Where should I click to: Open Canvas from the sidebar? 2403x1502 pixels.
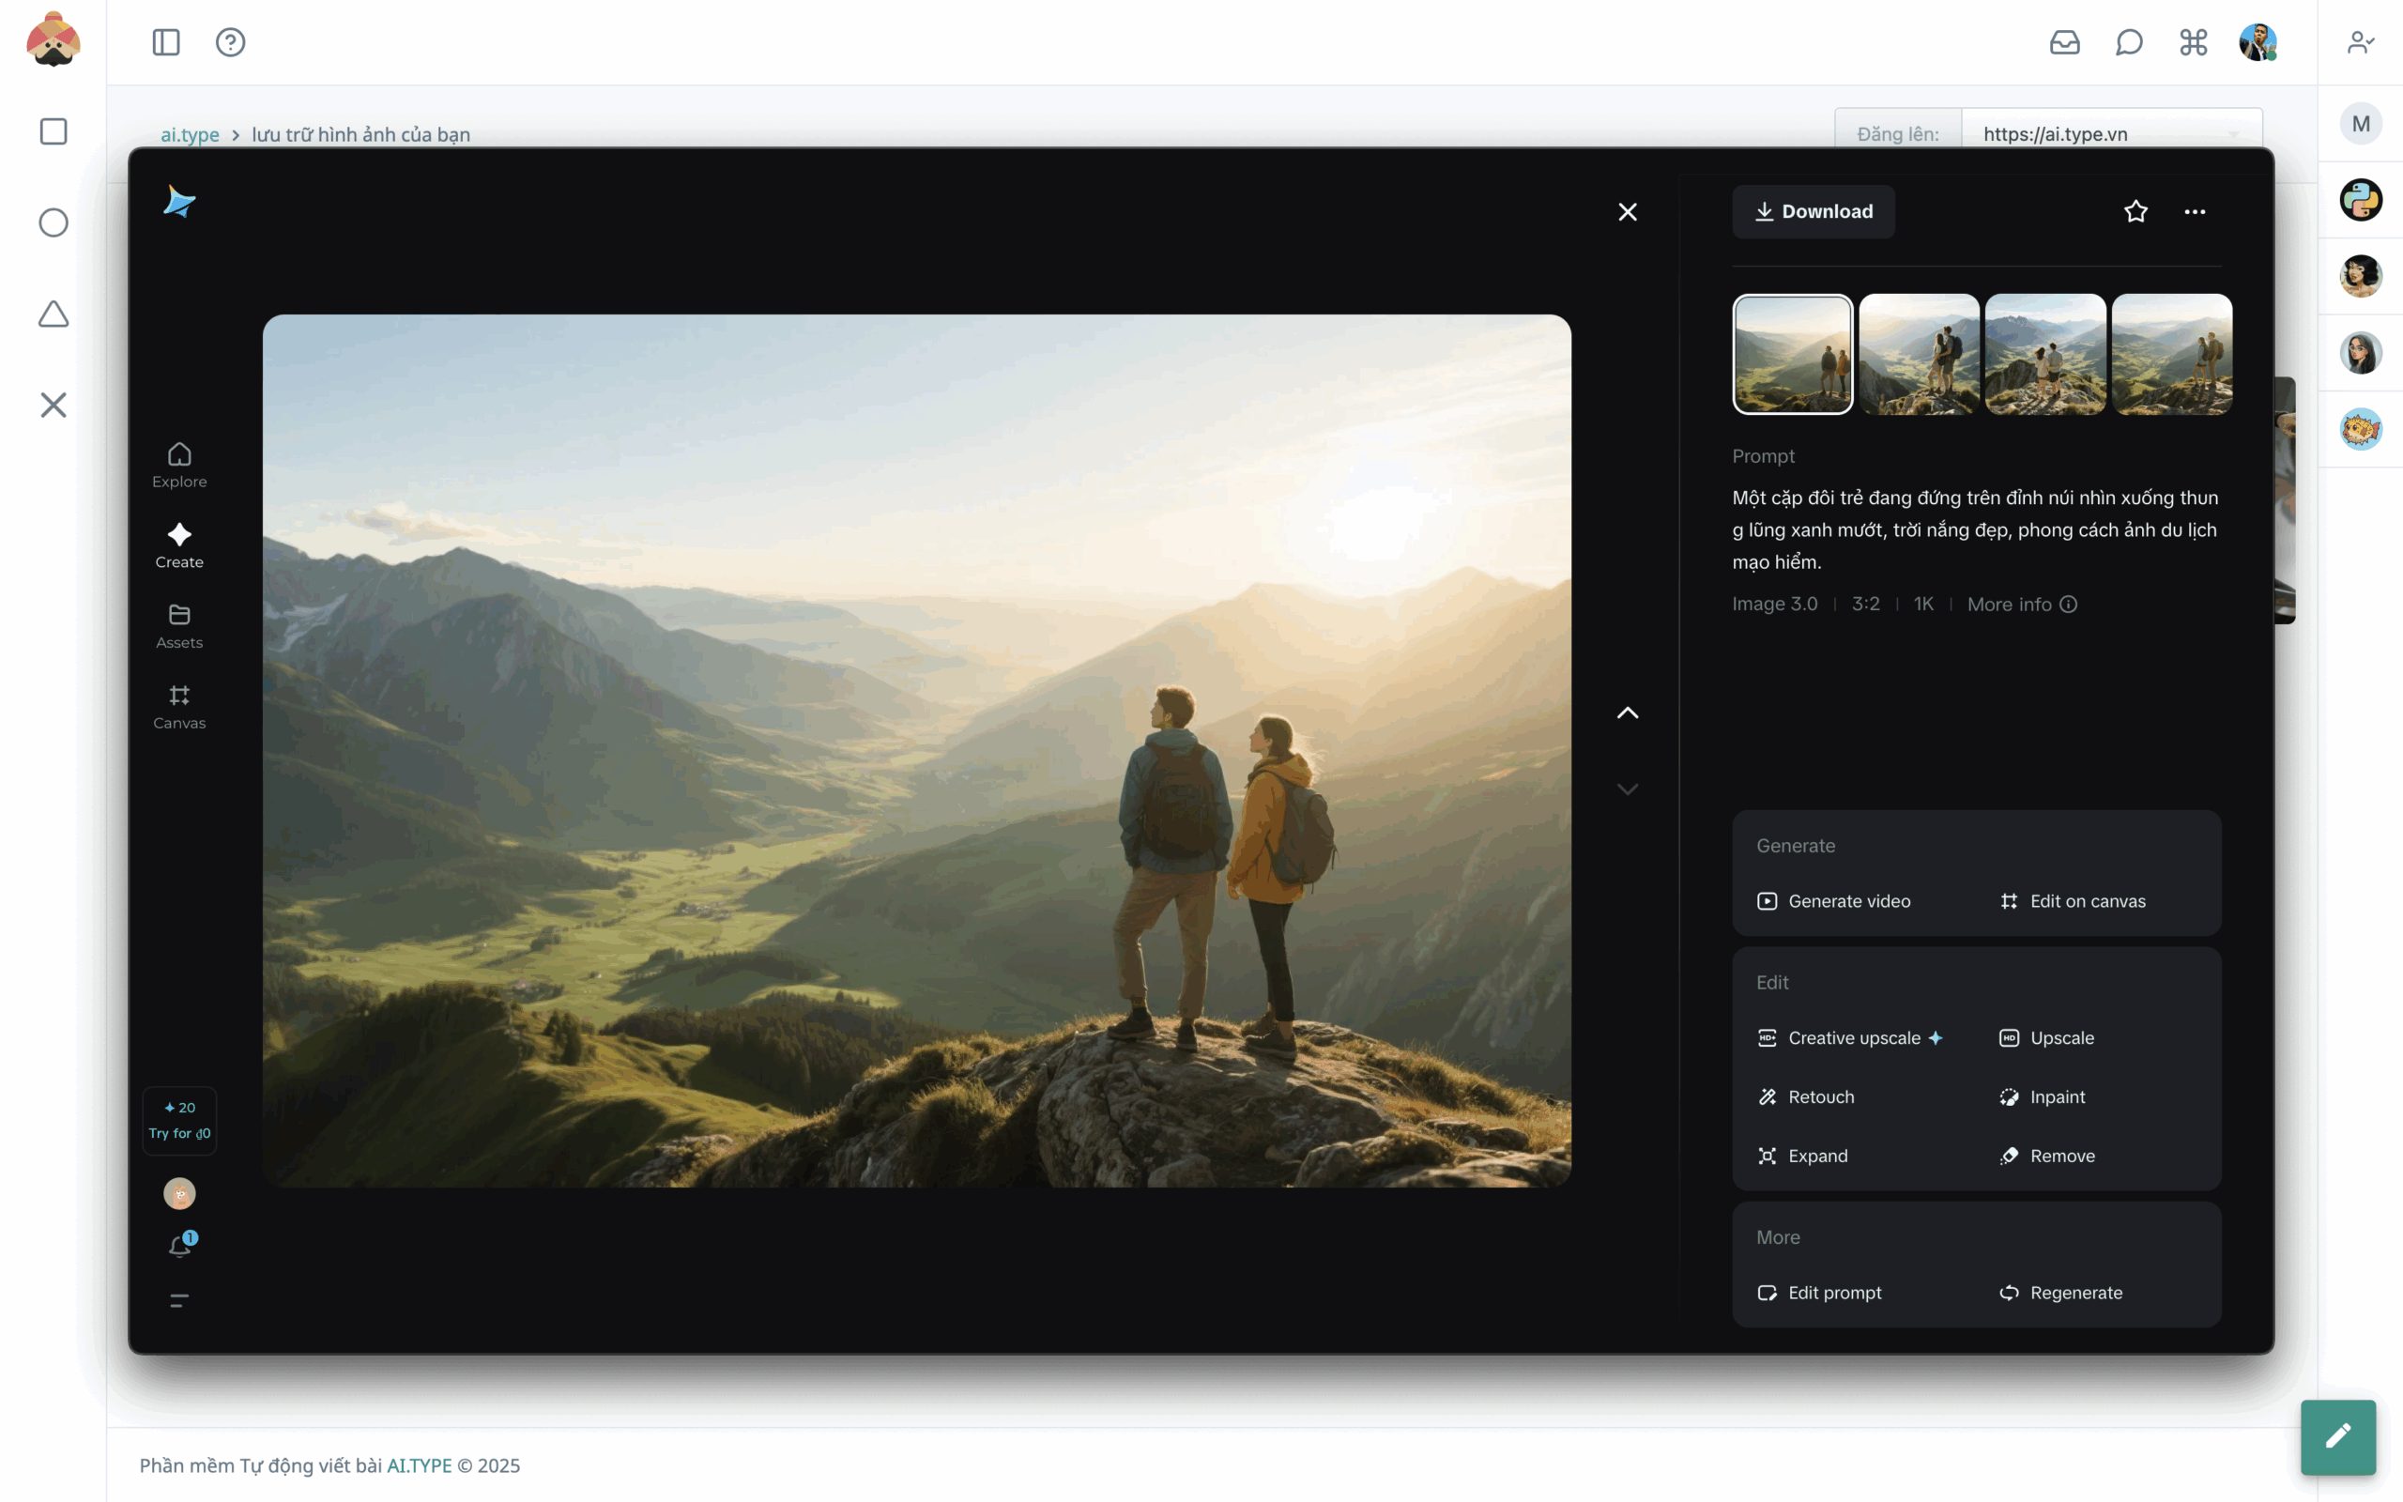(179, 706)
